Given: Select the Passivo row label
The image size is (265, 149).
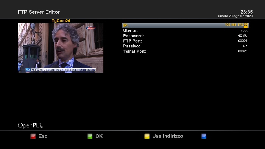Looking at the screenshot, I should tap(131, 46).
